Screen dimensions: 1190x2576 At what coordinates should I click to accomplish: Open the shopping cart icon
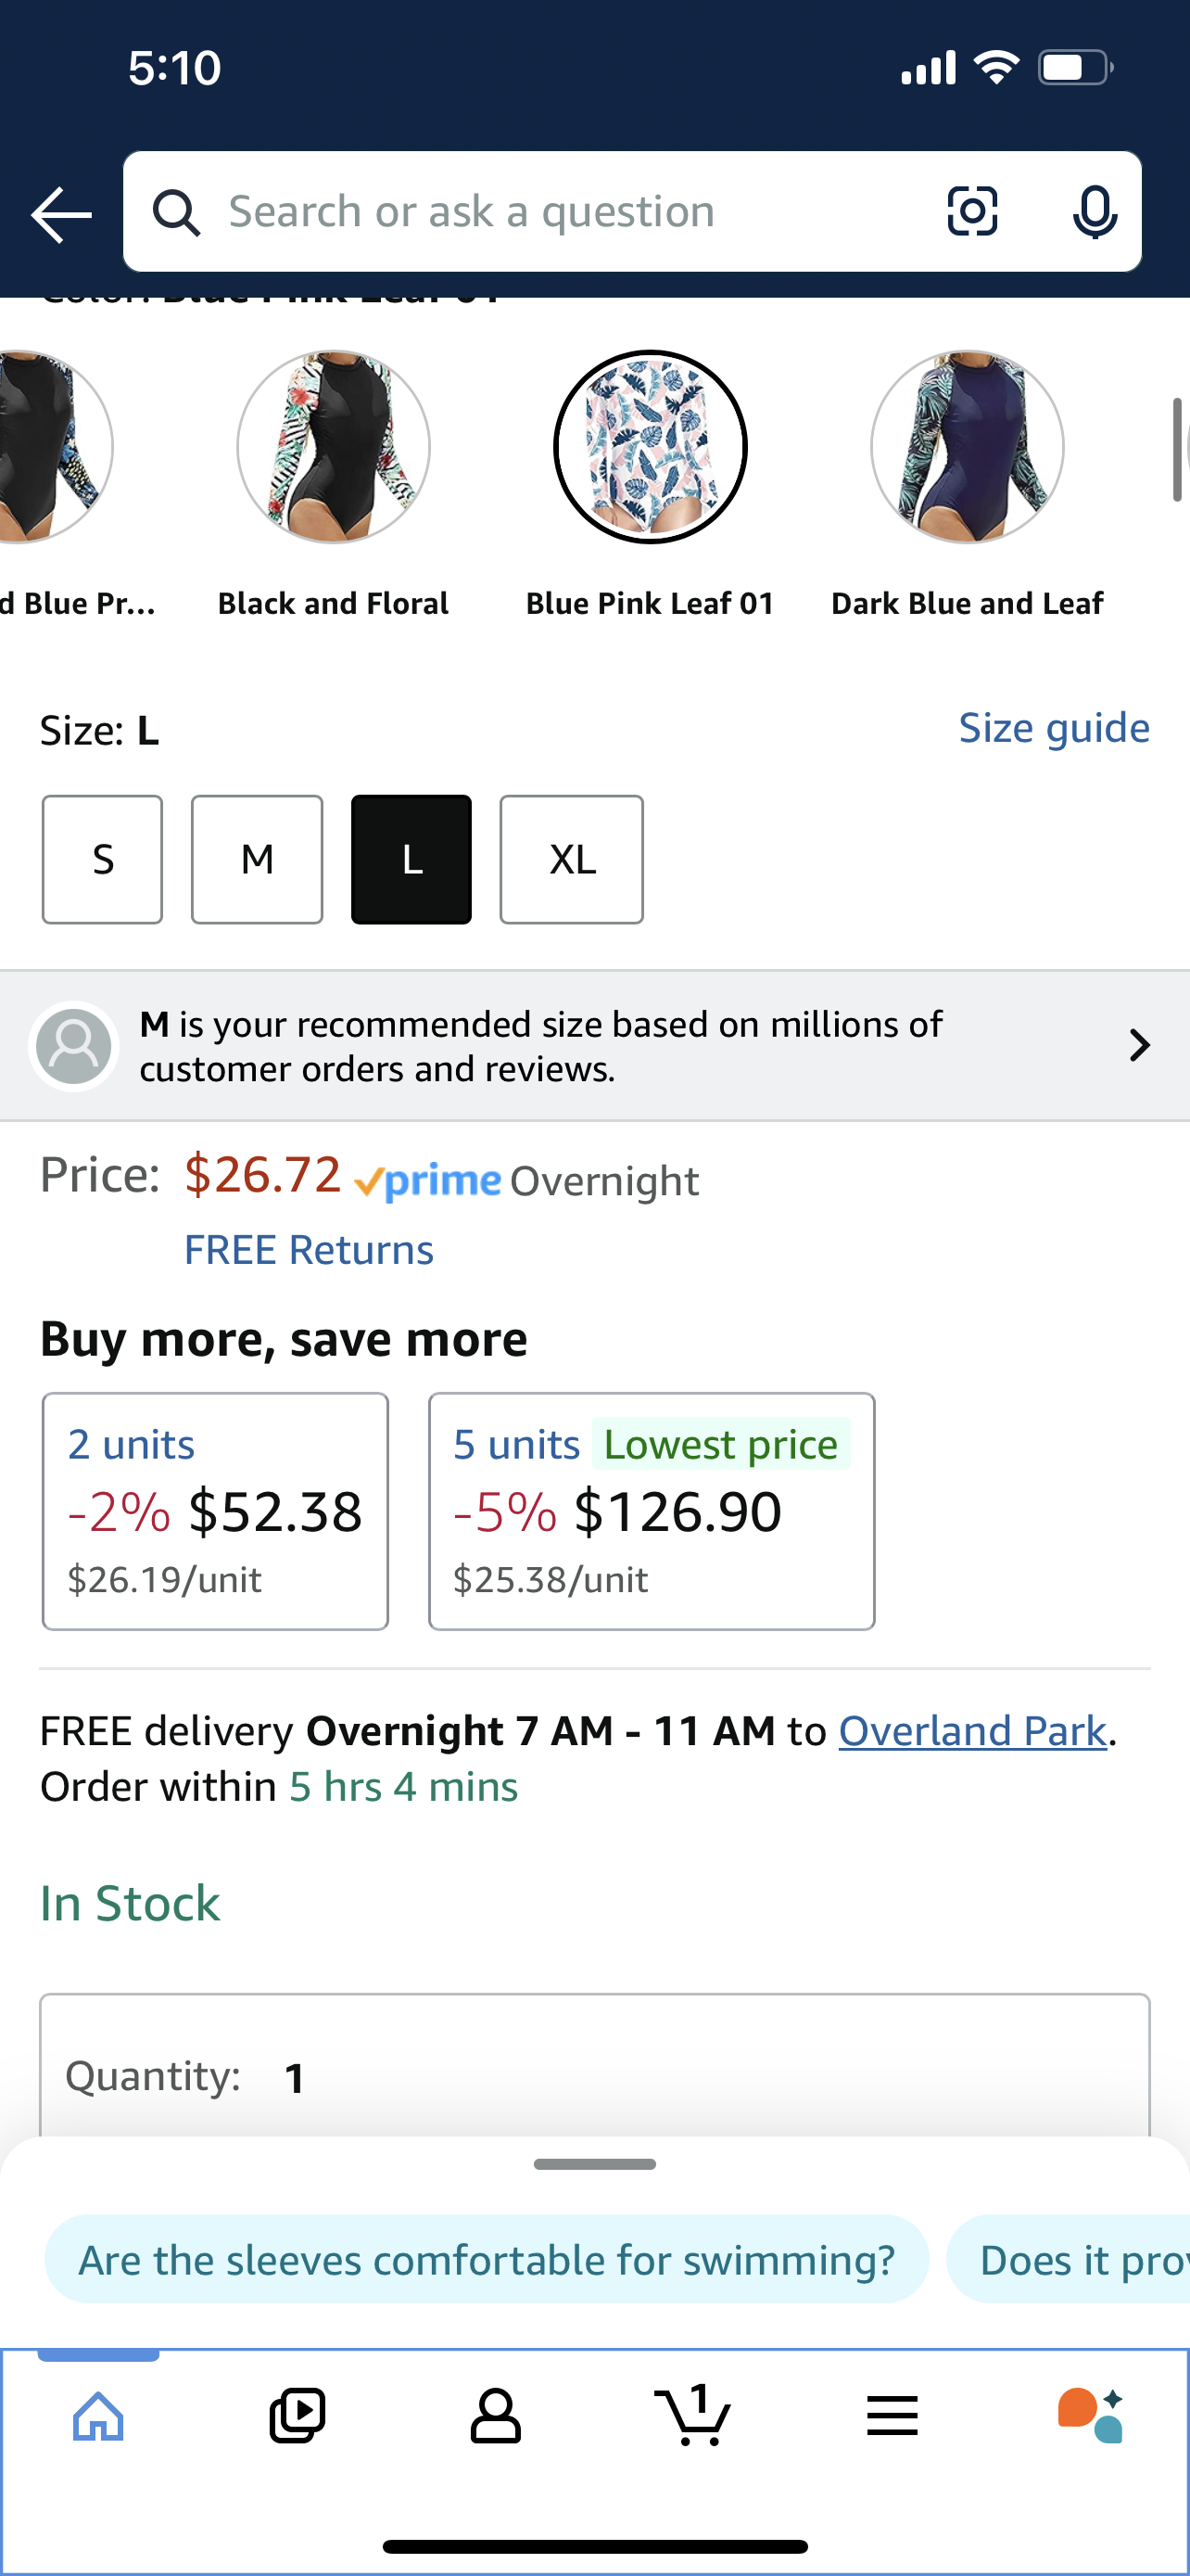click(692, 2414)
